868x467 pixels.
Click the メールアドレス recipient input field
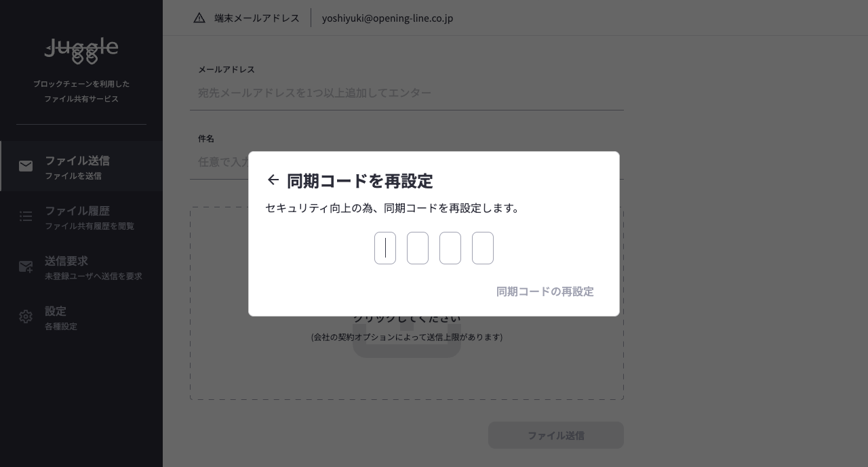click(407, 93)
